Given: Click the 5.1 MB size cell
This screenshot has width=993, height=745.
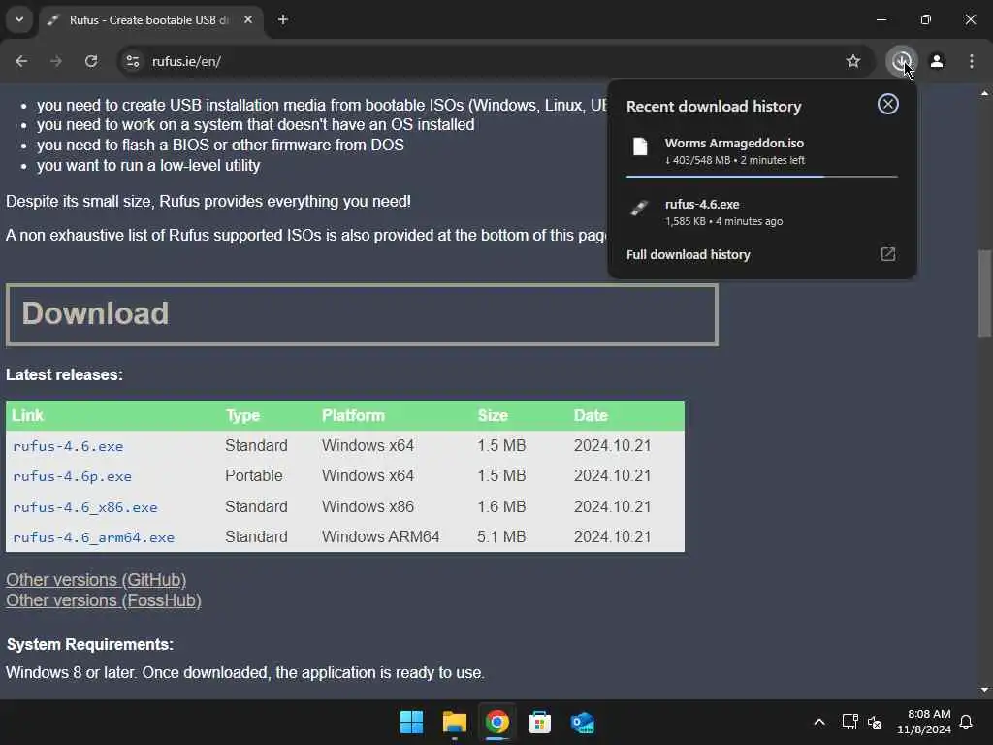Looking at the screenshot, I should tap(501, 537).
